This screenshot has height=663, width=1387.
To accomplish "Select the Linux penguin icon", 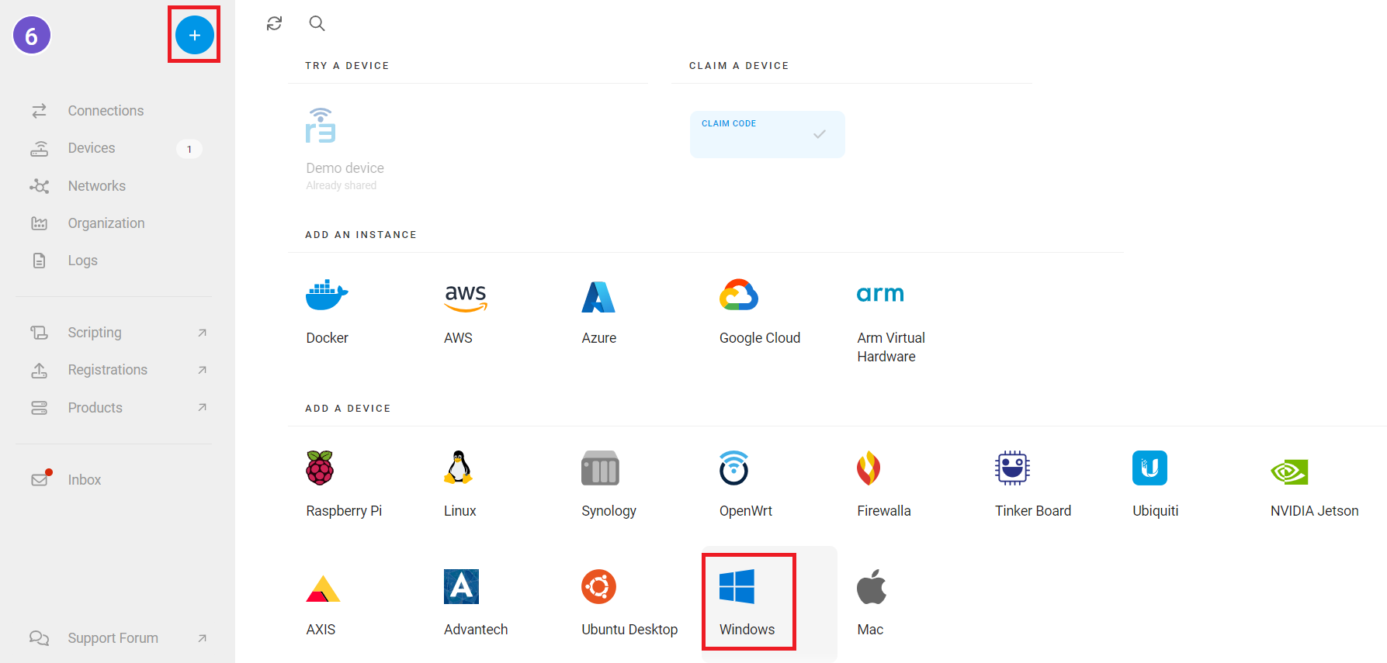I will 458,468.
